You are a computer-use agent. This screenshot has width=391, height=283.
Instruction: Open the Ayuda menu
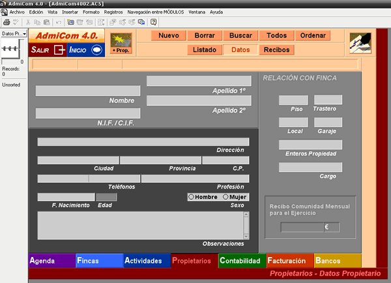[x=216, y=12]
